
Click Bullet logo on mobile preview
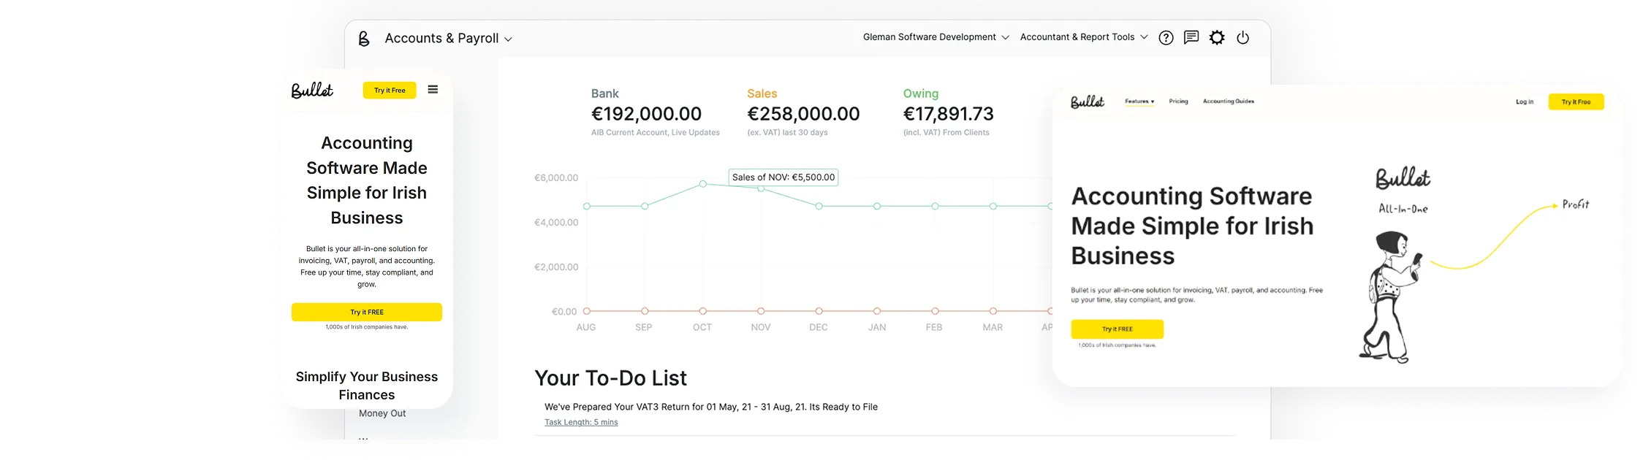(312, 90)
